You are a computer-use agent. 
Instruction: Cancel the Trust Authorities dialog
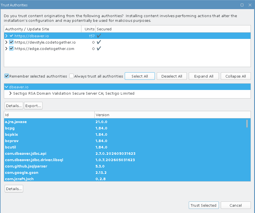coord(236,205)
